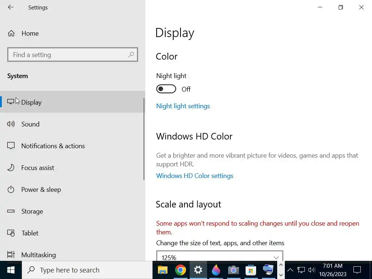This screenshot has height=279, width=372.
Task: Click the taskbar overflow up arrow
Action: [281, 265]
